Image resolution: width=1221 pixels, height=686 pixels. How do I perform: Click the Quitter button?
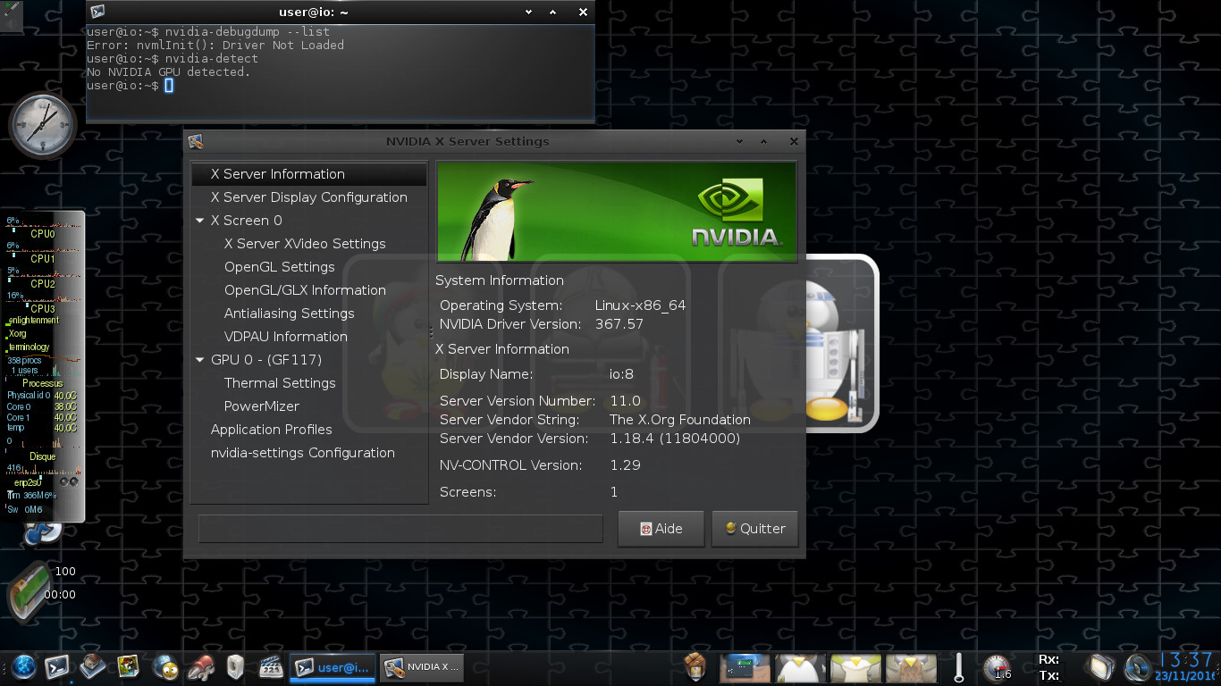[x=755, y=529]
